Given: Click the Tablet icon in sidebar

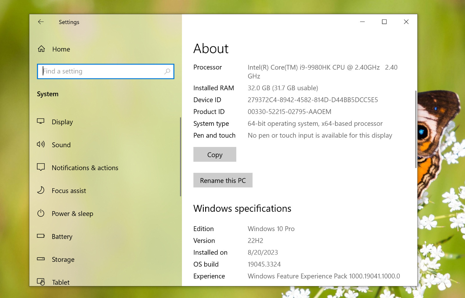Looking at the screenshot, I should coord(41,282).
